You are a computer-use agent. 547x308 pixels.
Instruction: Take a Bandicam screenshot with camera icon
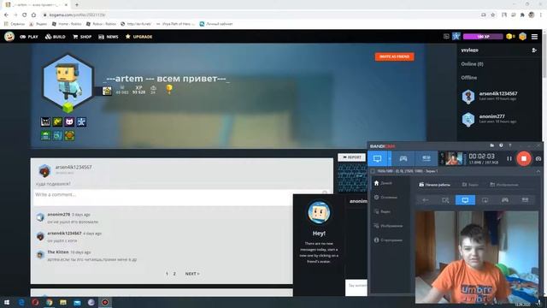(x=538, y=158)
